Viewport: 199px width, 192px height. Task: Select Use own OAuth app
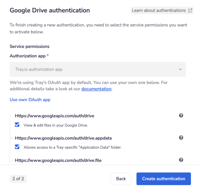tap(30, 100)
